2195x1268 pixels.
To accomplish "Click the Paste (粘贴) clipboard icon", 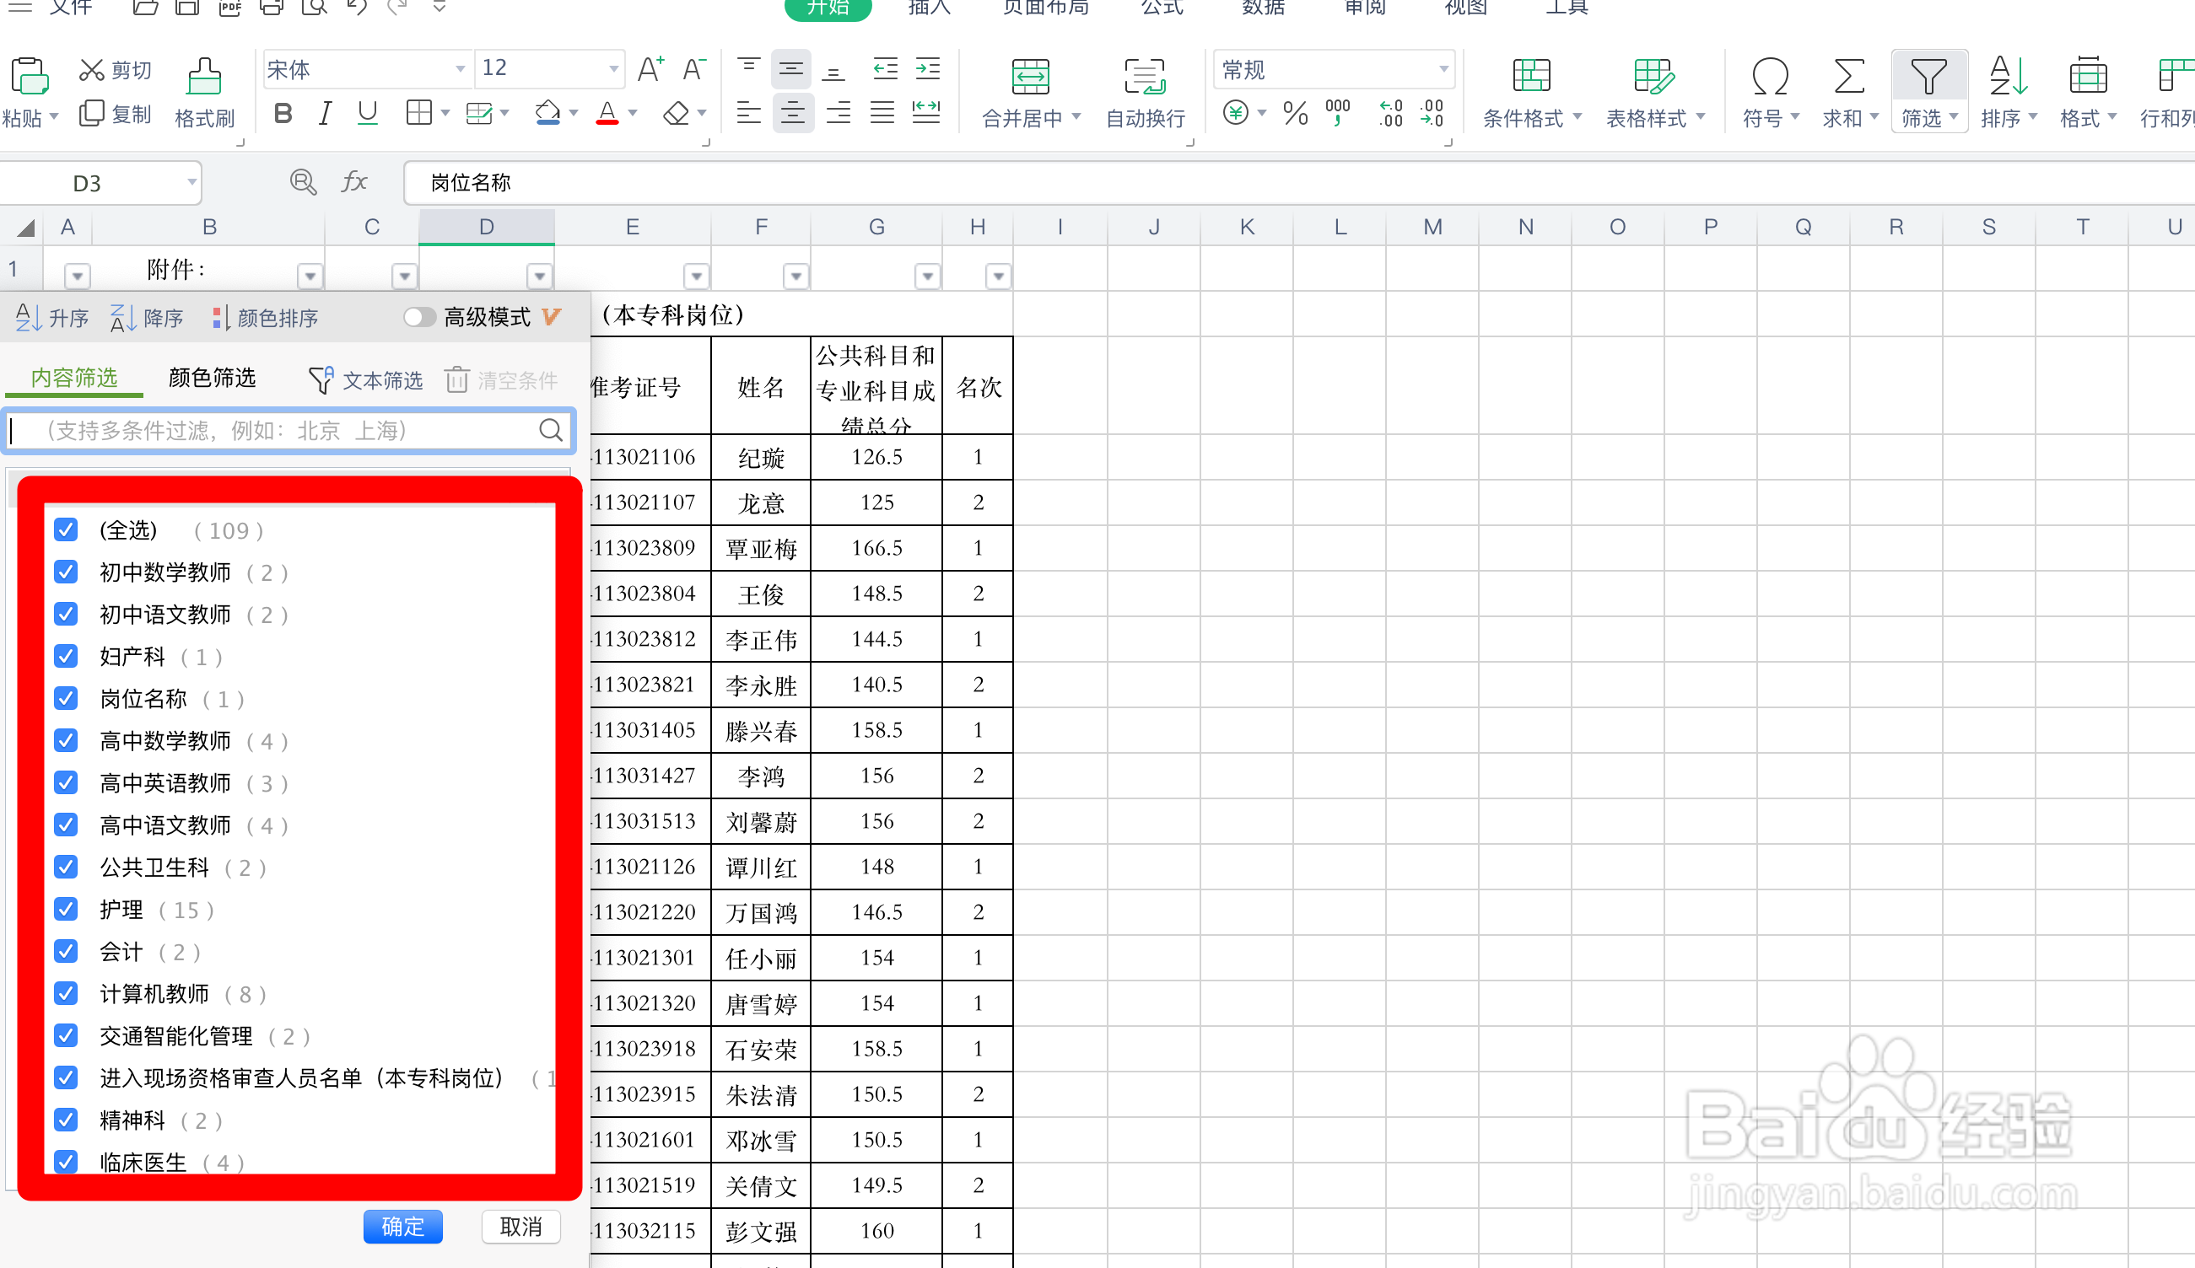I will coord(29,77).
